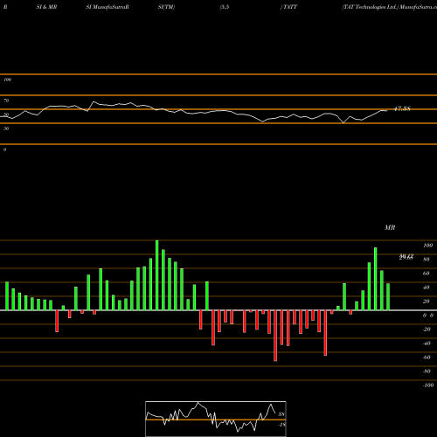Viewport: 437px width, 437px height.
Task: Click the overlapping value label beside 80
Action: [406, 257]
